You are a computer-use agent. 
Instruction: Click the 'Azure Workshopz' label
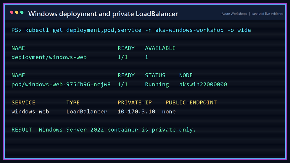click(234, 14)
